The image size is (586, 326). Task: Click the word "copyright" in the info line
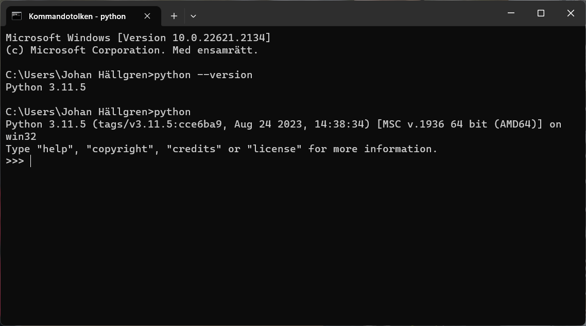[120, 149]
